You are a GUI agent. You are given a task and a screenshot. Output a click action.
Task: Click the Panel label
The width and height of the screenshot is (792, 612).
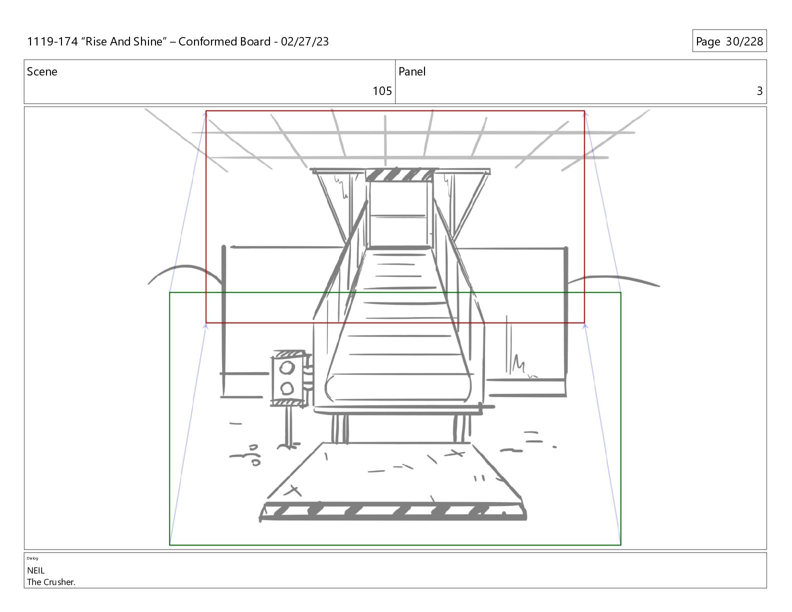pyautogui.click(x=412, y=71)
